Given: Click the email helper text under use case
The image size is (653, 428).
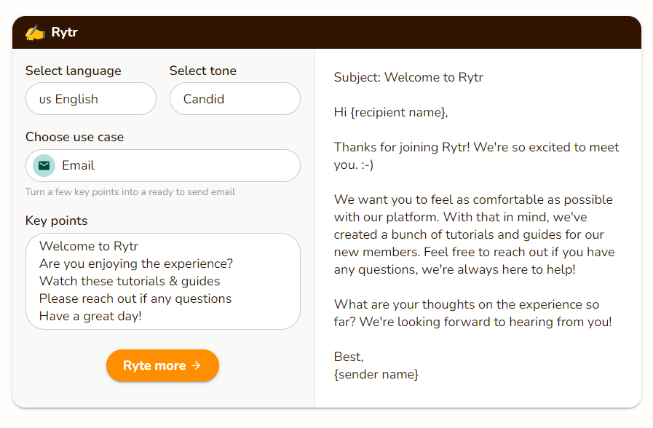Looking at the screenshot, I should (x=130, y=191).
